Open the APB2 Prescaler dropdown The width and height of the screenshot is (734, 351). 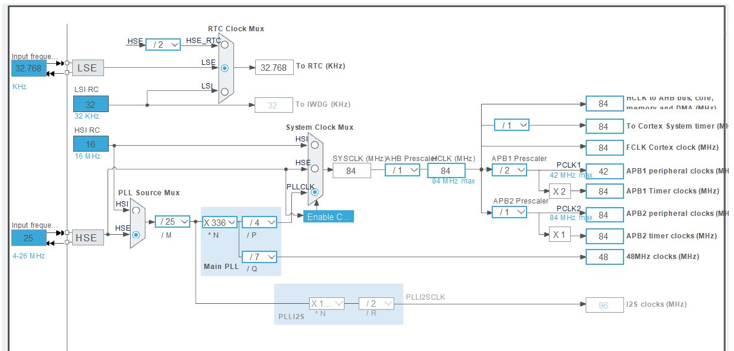pos(509,212)
